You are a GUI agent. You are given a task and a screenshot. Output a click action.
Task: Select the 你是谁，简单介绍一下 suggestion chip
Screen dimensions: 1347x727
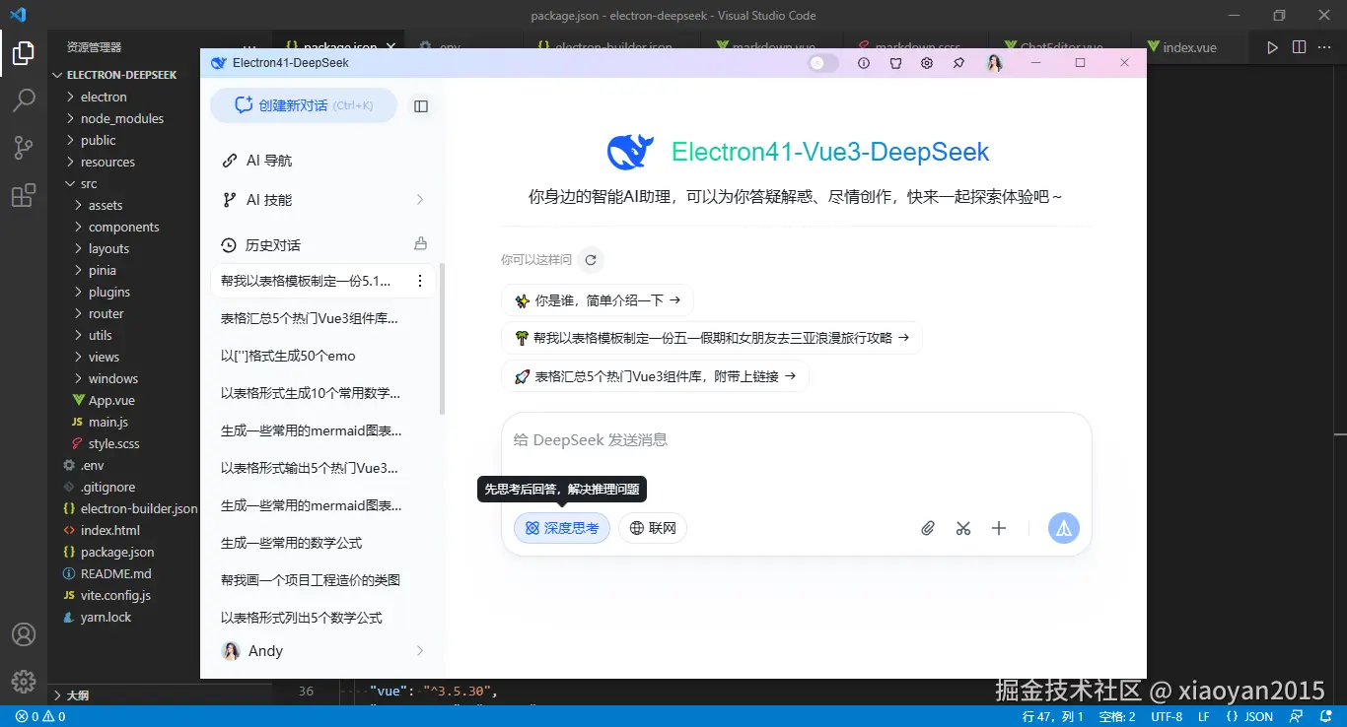597,299
